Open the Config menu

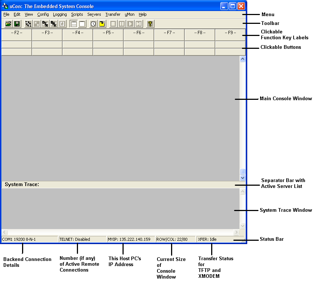[x=43, y=15]
